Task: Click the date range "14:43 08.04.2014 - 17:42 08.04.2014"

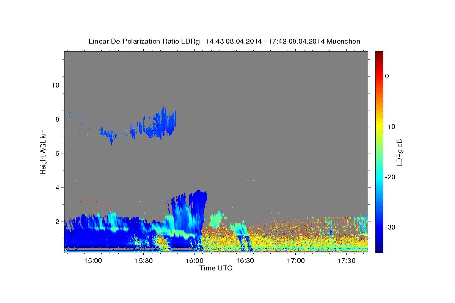Action: click(x=265, y=41)
